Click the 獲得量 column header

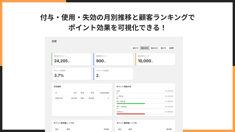169,129
